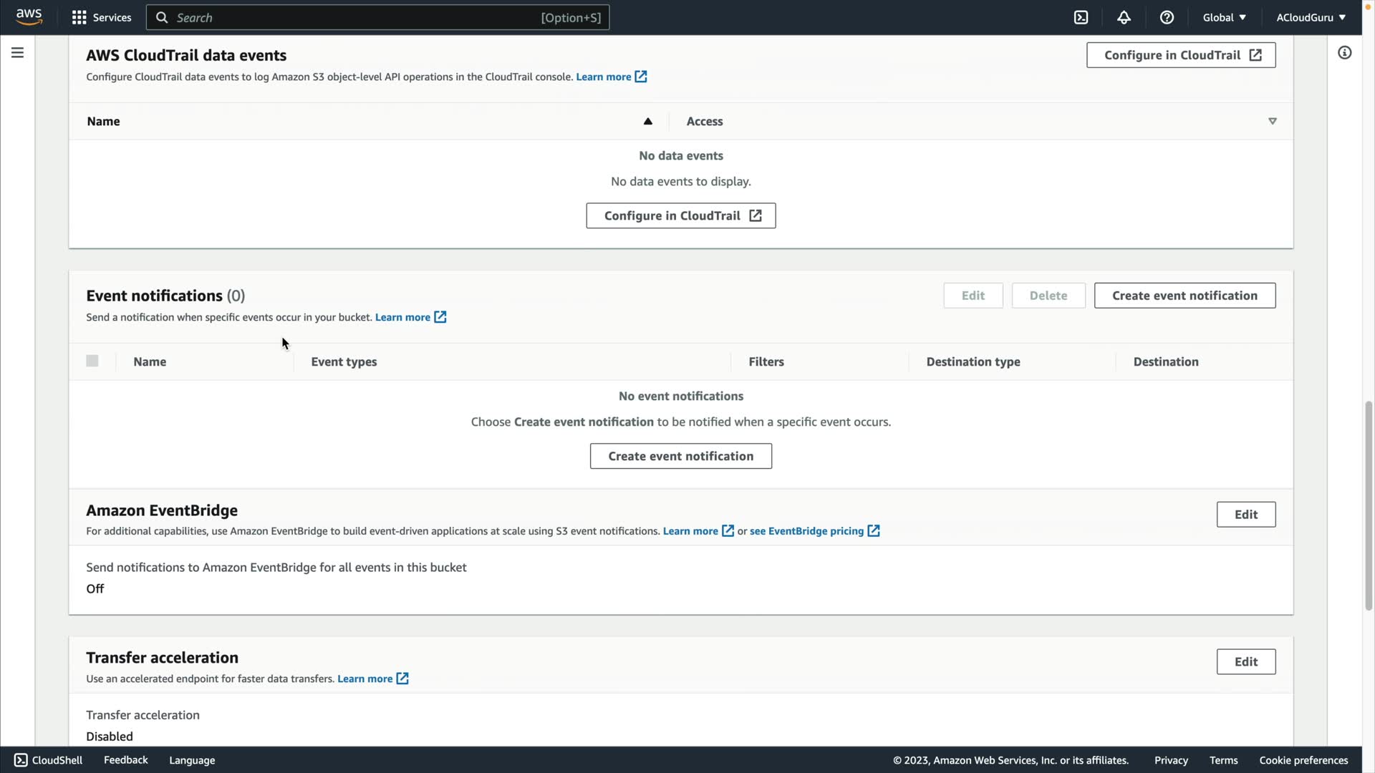Expand the left hamburger navigation menu
The image size is (1375, 773).
(x=17, y=53)
